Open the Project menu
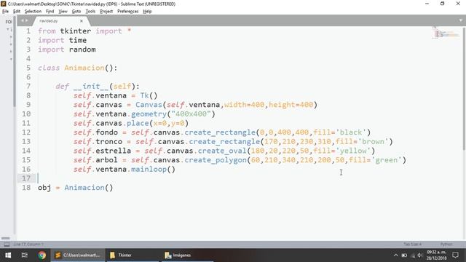This screenshot has height=262, width=466. (x=106, y=12)
